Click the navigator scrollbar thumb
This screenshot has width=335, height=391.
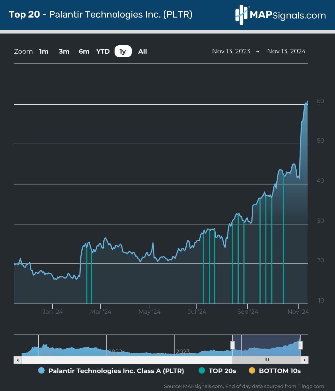[267, 360]
